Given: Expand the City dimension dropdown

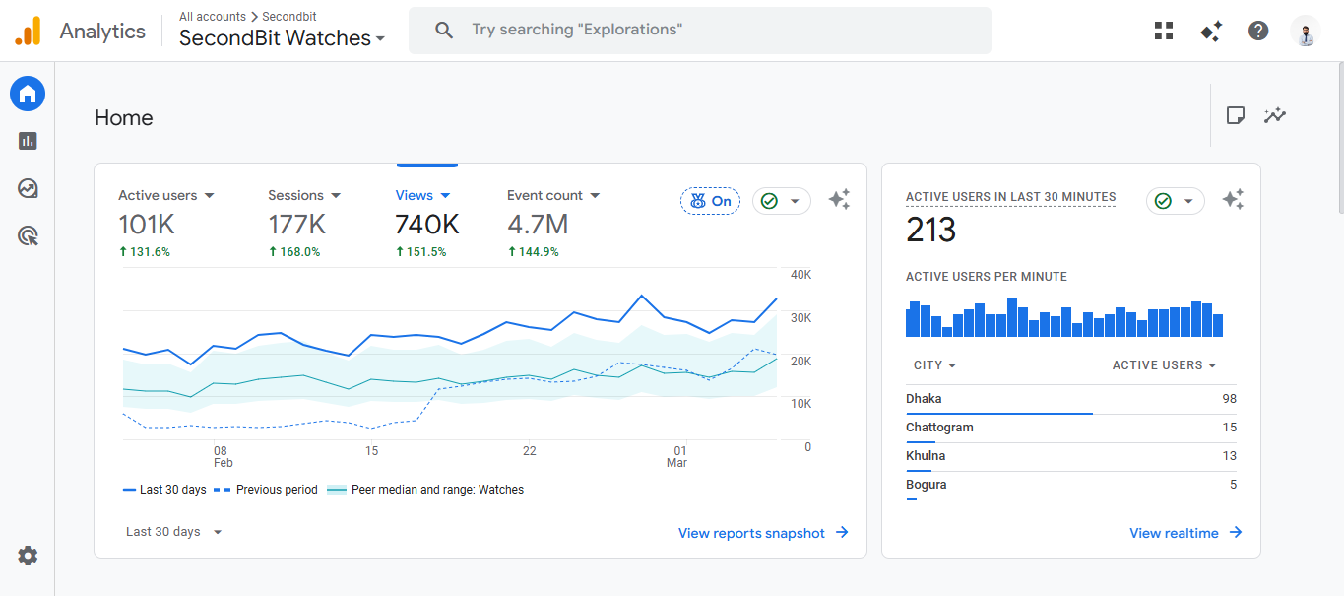Looking at the screenshot, I should coord(934,365).
